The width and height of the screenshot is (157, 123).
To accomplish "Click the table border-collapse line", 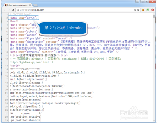I will point(45,103).
